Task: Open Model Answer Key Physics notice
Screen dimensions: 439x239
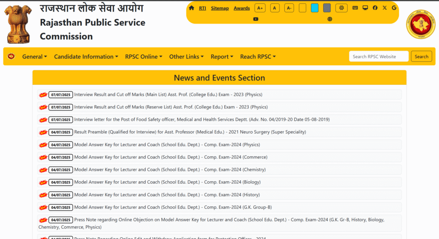Action: [x=167, y=145]
